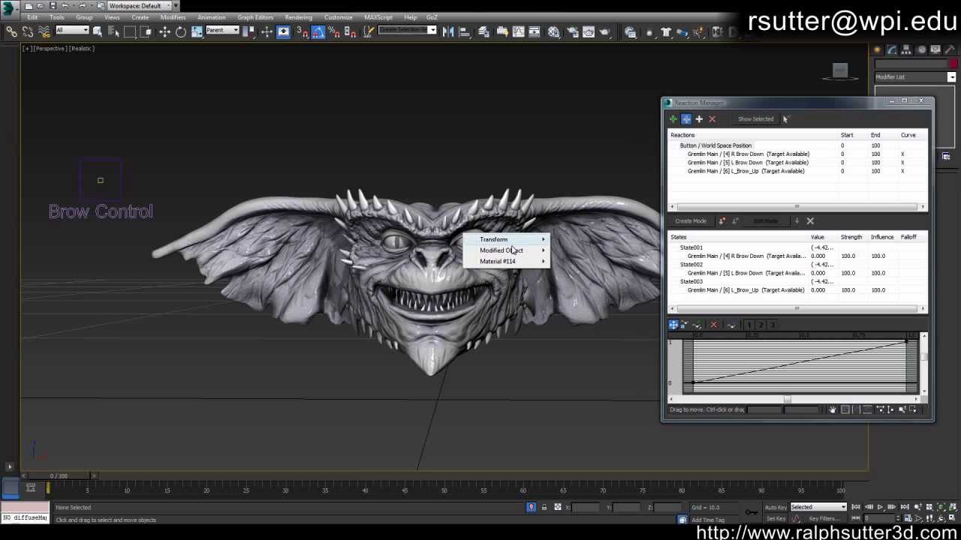This screenshot has width=961, height=540.
Task: Toggle the 3D Snaps button
Action: point(301,31)
